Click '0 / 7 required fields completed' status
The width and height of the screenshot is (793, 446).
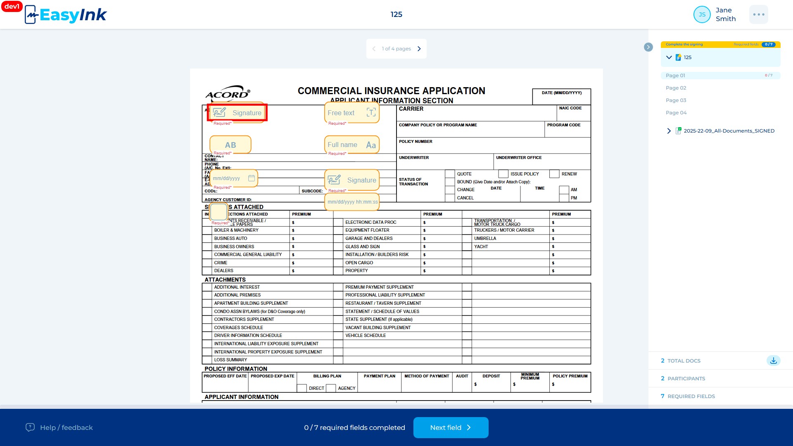click(x=354, y=428)
